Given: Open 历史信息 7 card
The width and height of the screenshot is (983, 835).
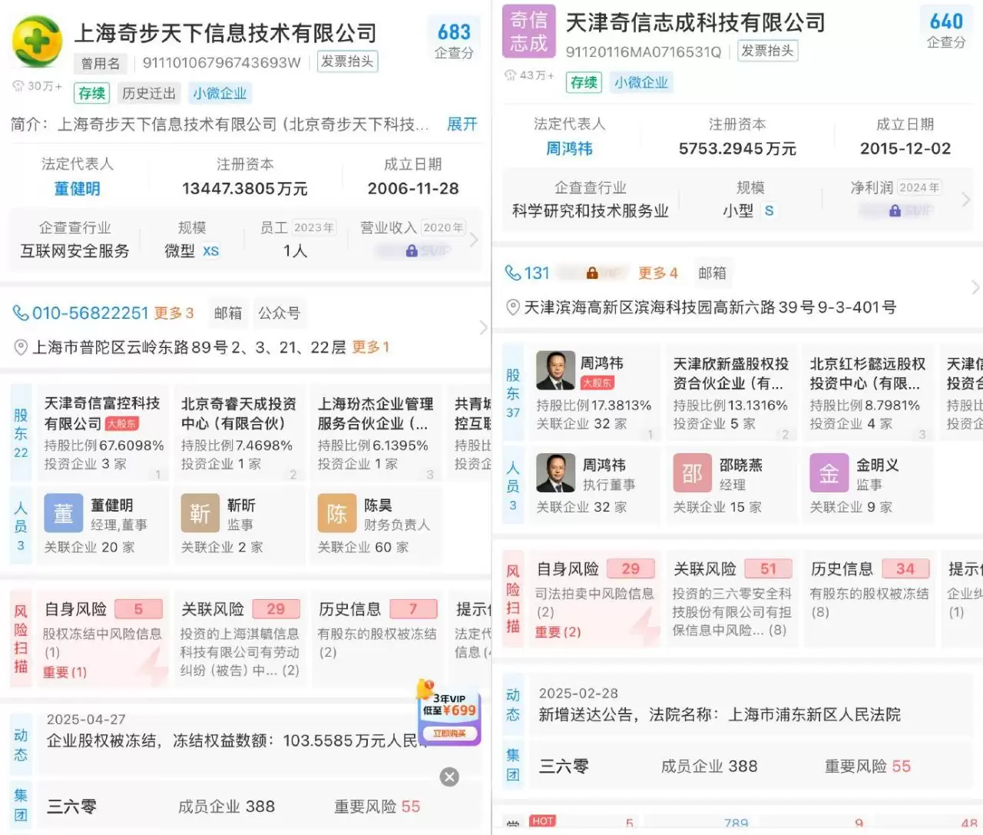Looking at the screenshot, I should (378, 638).
